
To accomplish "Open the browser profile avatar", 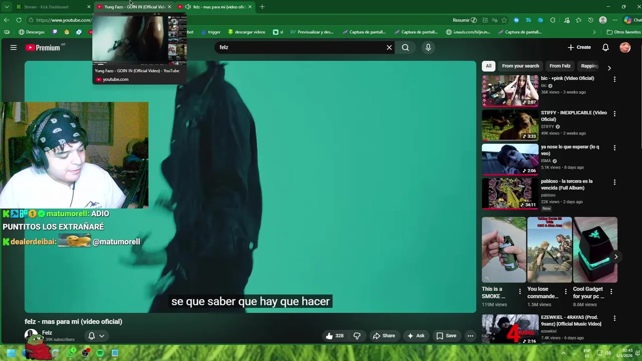I will click(x=603, y=20).
